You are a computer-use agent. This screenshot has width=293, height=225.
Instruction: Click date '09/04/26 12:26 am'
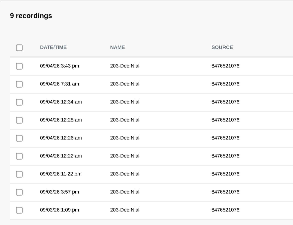pos(61,138)
